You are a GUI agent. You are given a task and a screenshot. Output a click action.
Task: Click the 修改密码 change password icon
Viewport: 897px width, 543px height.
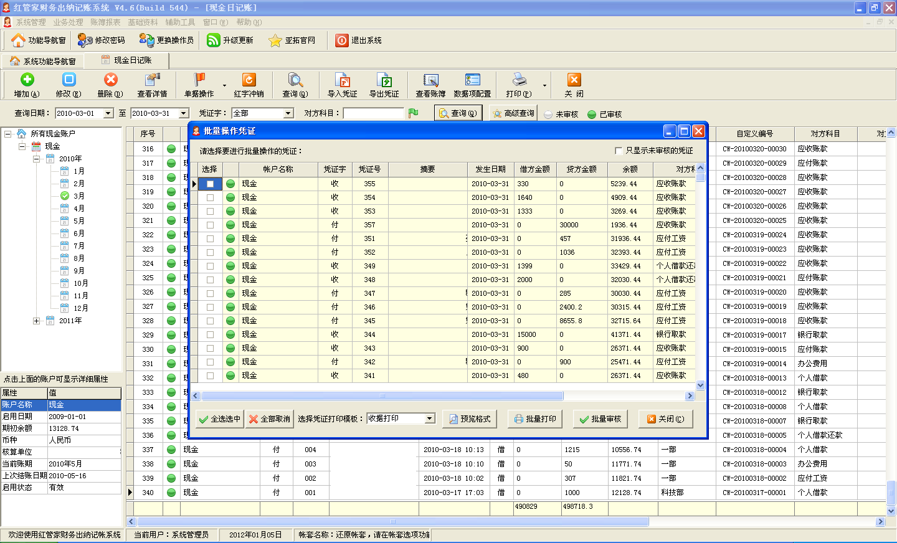click(85, 40)
